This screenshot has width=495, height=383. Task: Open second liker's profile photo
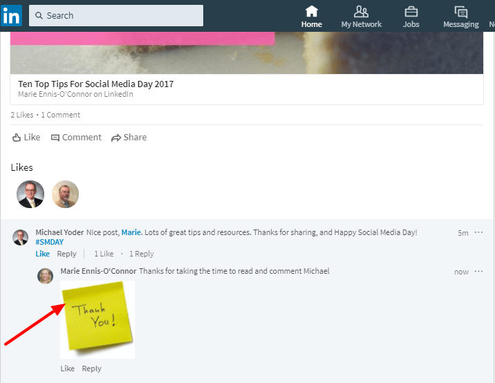66,194
